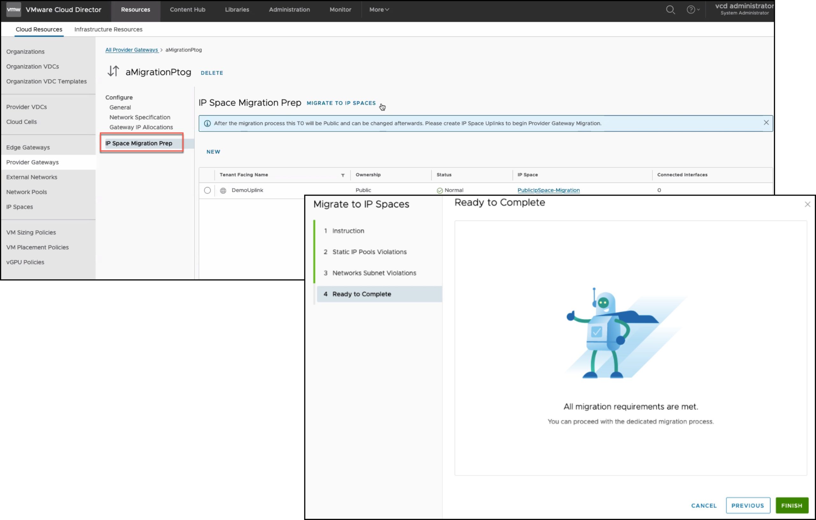Click the globe icon beside DemoUplink
Viewport: 816px width, 520px height.
click(x=223, y=191)
